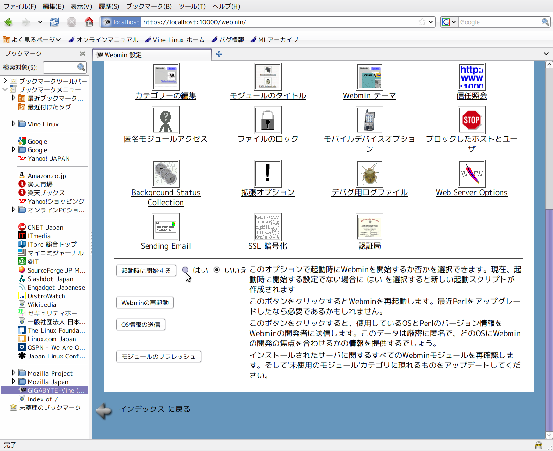Viewport: 553px width, 451px height.
Task: Expand ブックマークツールバー folder
Action: click(x=5, y=81)
